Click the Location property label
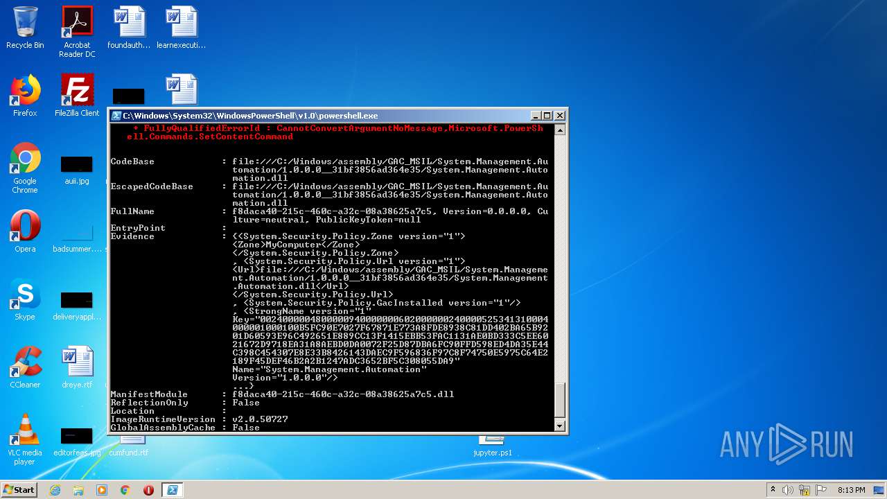This screenshot has width=887, height=499. coord(132,411)
